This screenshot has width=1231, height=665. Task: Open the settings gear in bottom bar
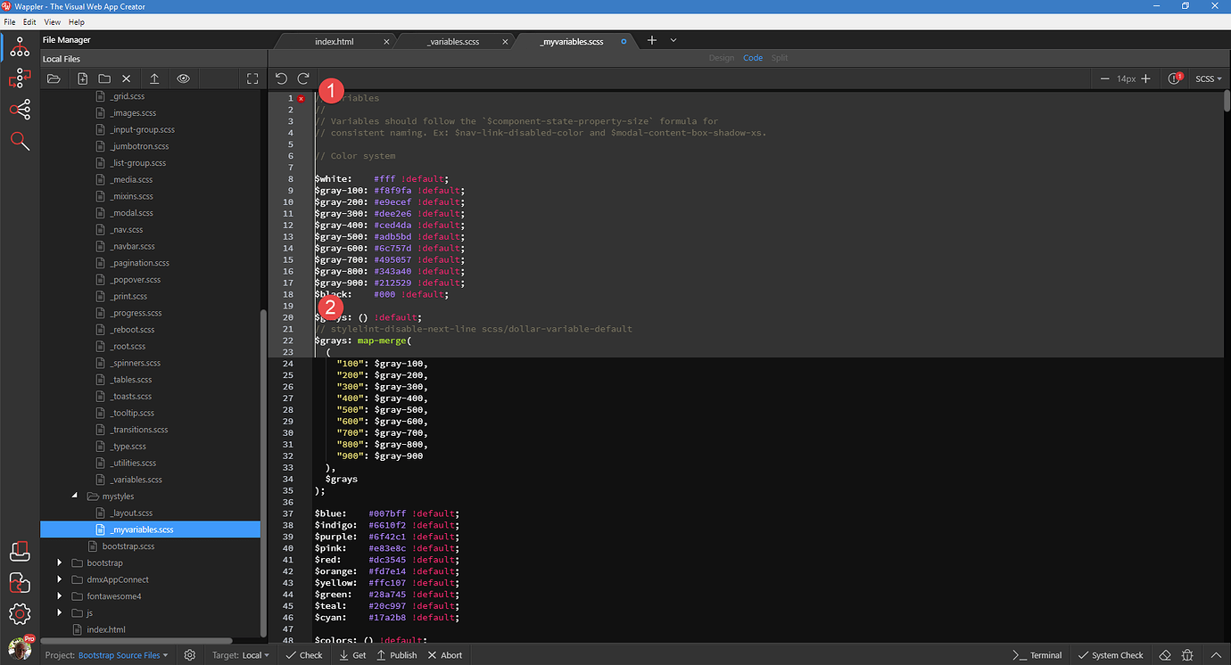[189, 654]
